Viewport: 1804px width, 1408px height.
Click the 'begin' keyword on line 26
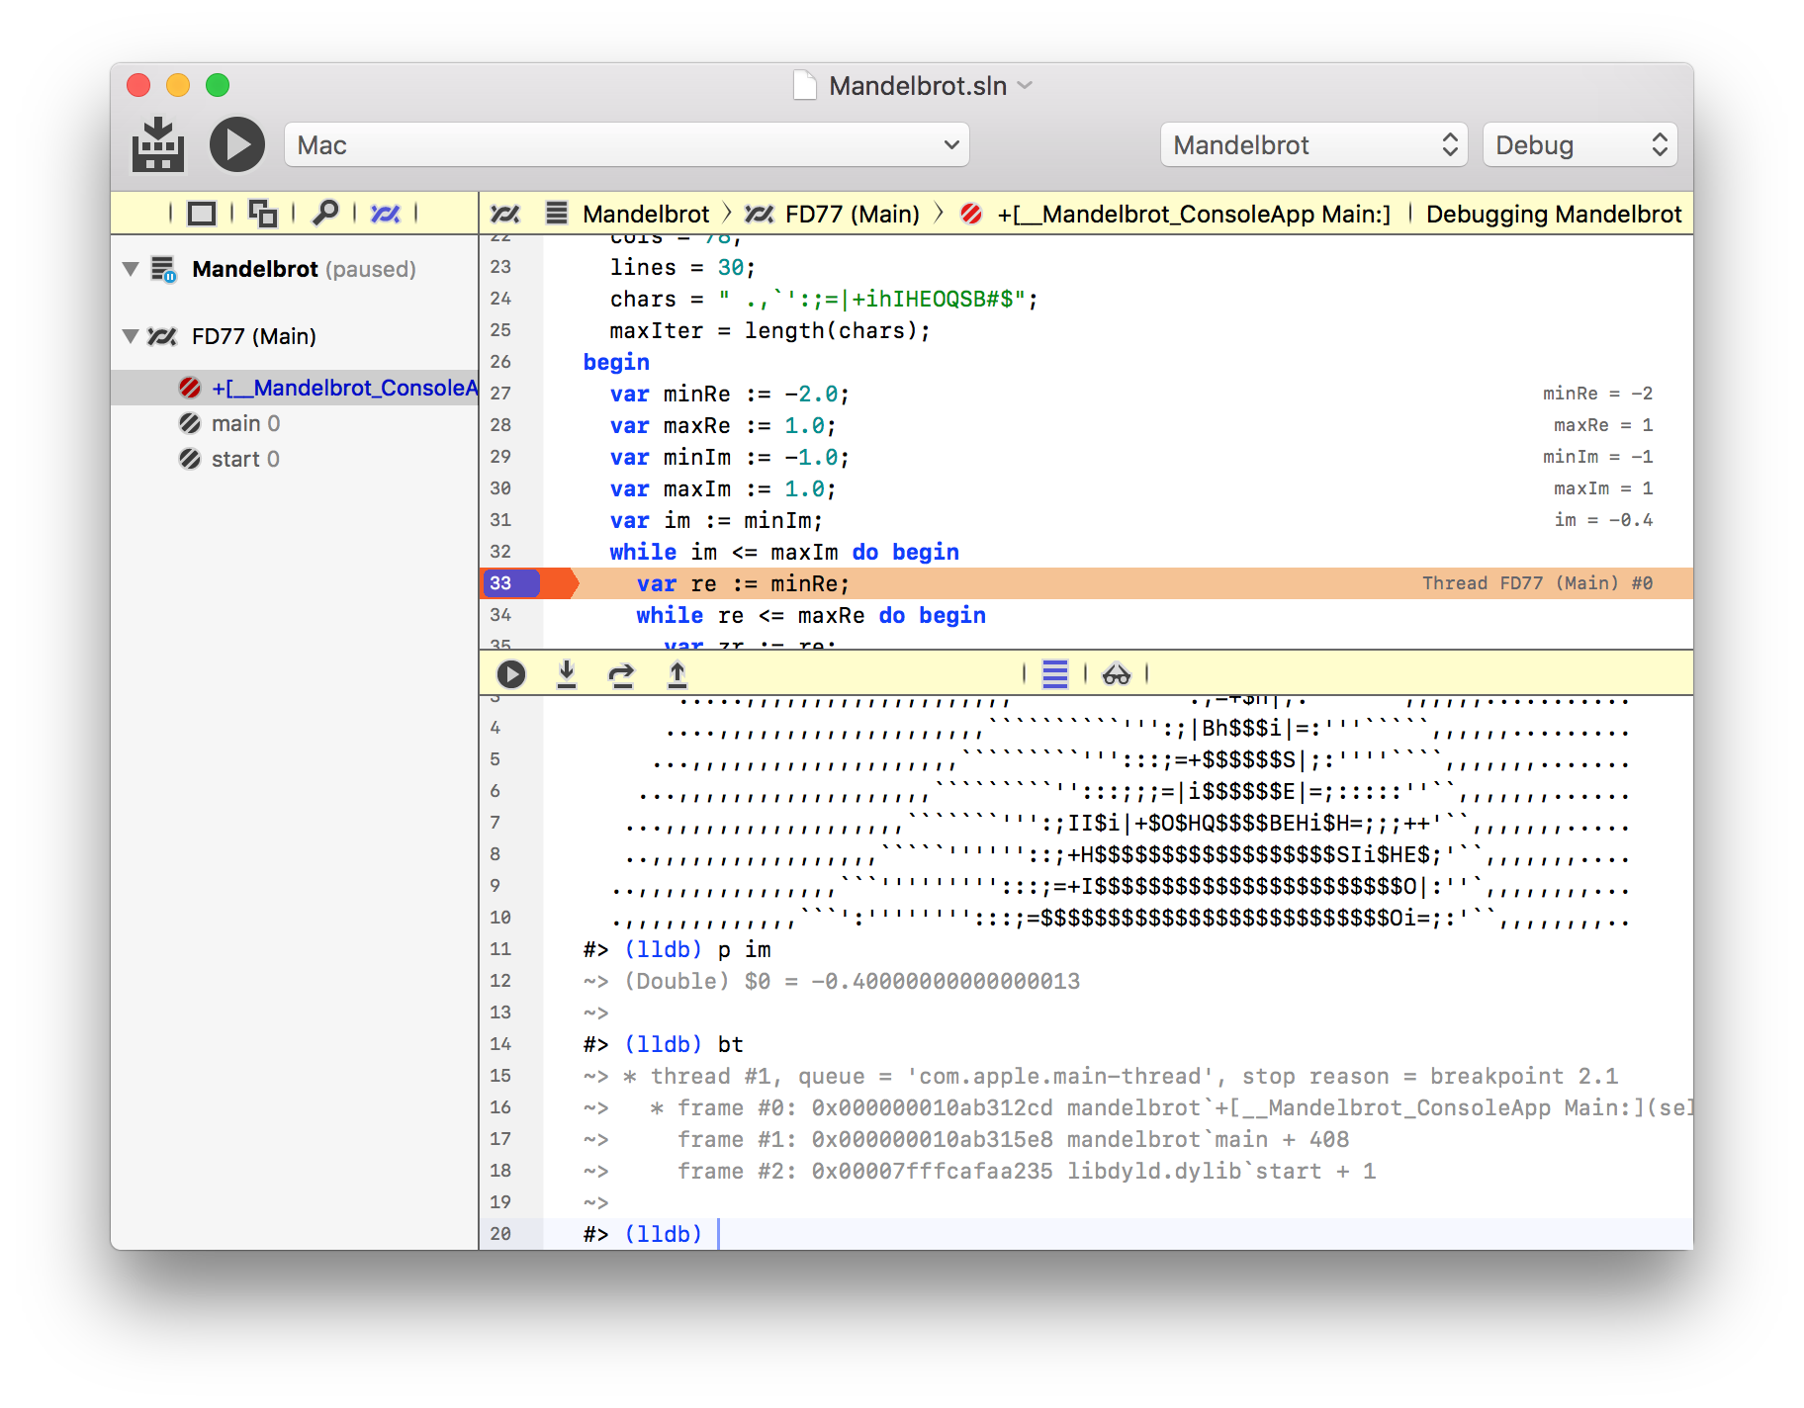(616, 362)
